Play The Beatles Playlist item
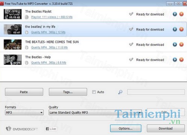Viewport: 187px width, 135px height. [x=175, y=14]
